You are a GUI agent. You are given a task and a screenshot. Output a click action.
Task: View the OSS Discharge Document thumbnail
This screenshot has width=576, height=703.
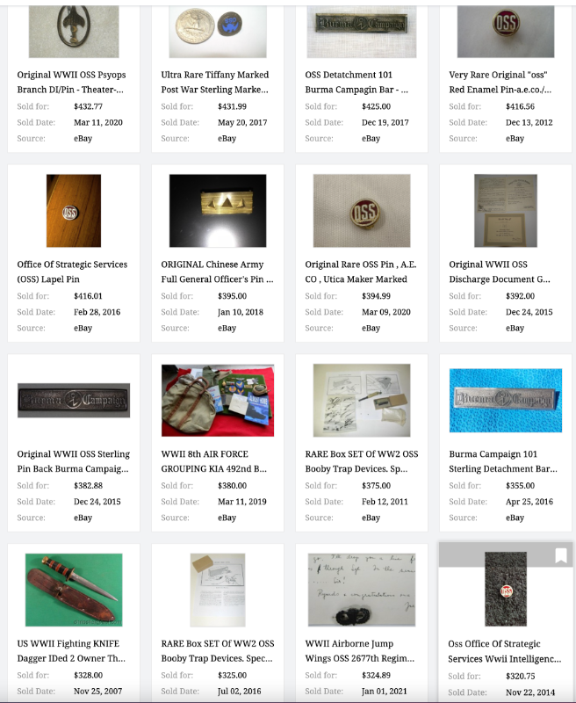click(505, 211)
